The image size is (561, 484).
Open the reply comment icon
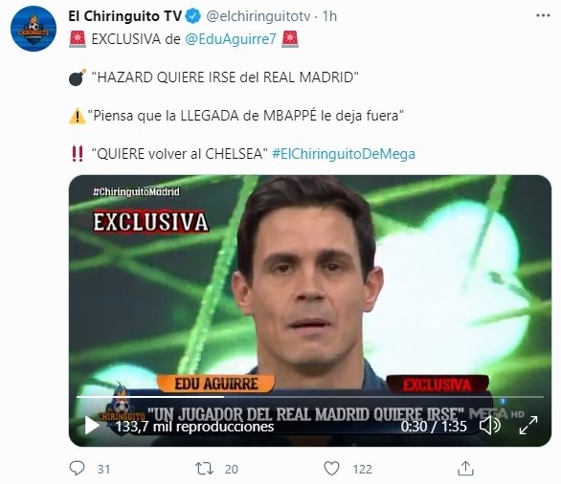(x=77, y=469)
